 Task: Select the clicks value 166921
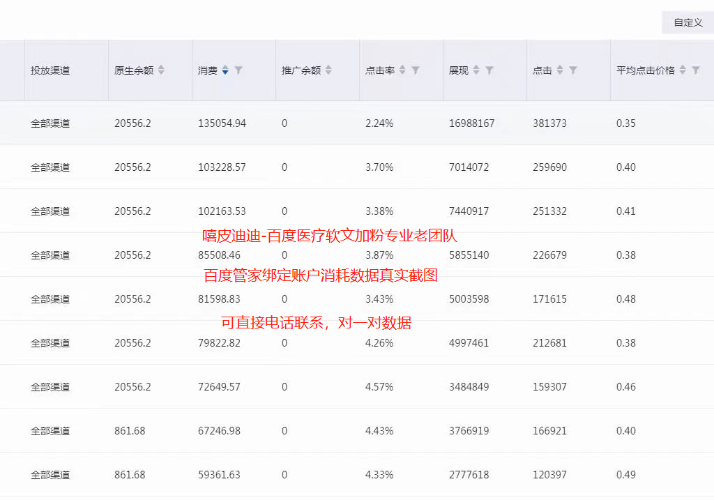point(549,431)
